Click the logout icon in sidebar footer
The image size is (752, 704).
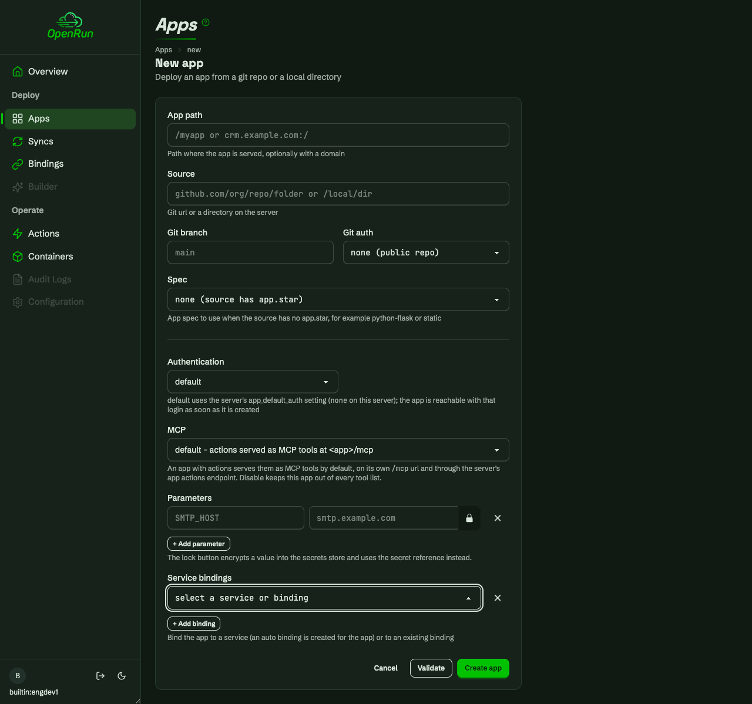[100, 676]
